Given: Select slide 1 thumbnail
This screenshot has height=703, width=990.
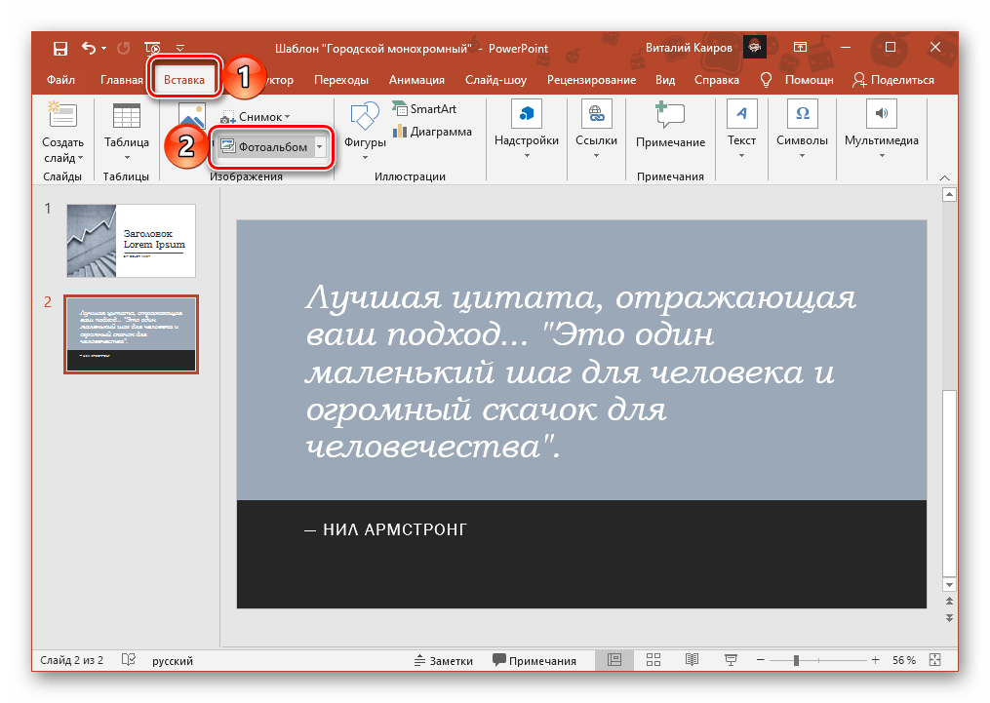Looking at the screenshot, I should point(131,241).
